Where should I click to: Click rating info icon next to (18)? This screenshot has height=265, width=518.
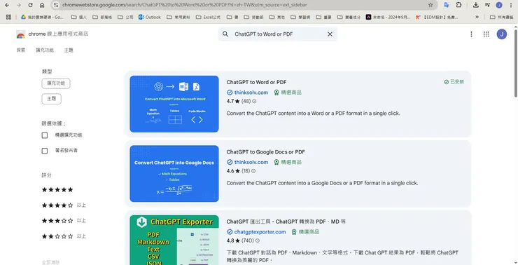point(253,171)
